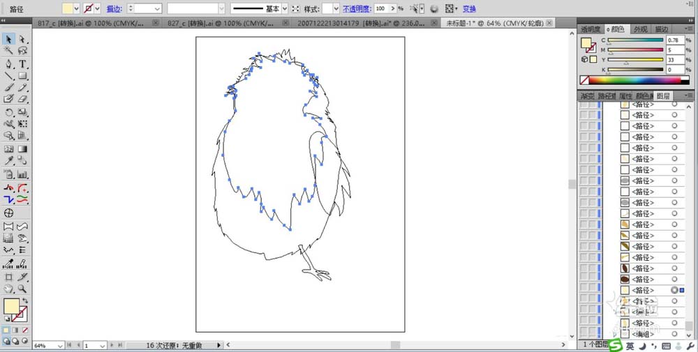Select the Blend tool
The width and height of the screenshot is (698, 352).
coord(23,161)
